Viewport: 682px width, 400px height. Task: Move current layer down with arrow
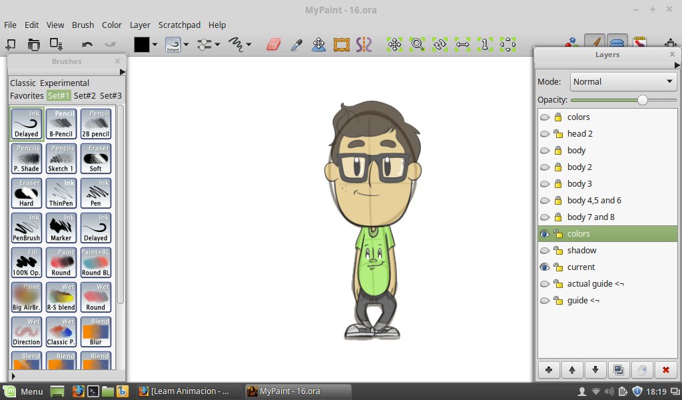tap(595, 370)
